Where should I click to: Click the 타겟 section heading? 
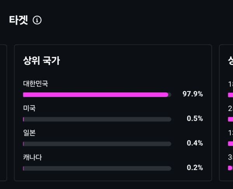click(x=18, y=20)
